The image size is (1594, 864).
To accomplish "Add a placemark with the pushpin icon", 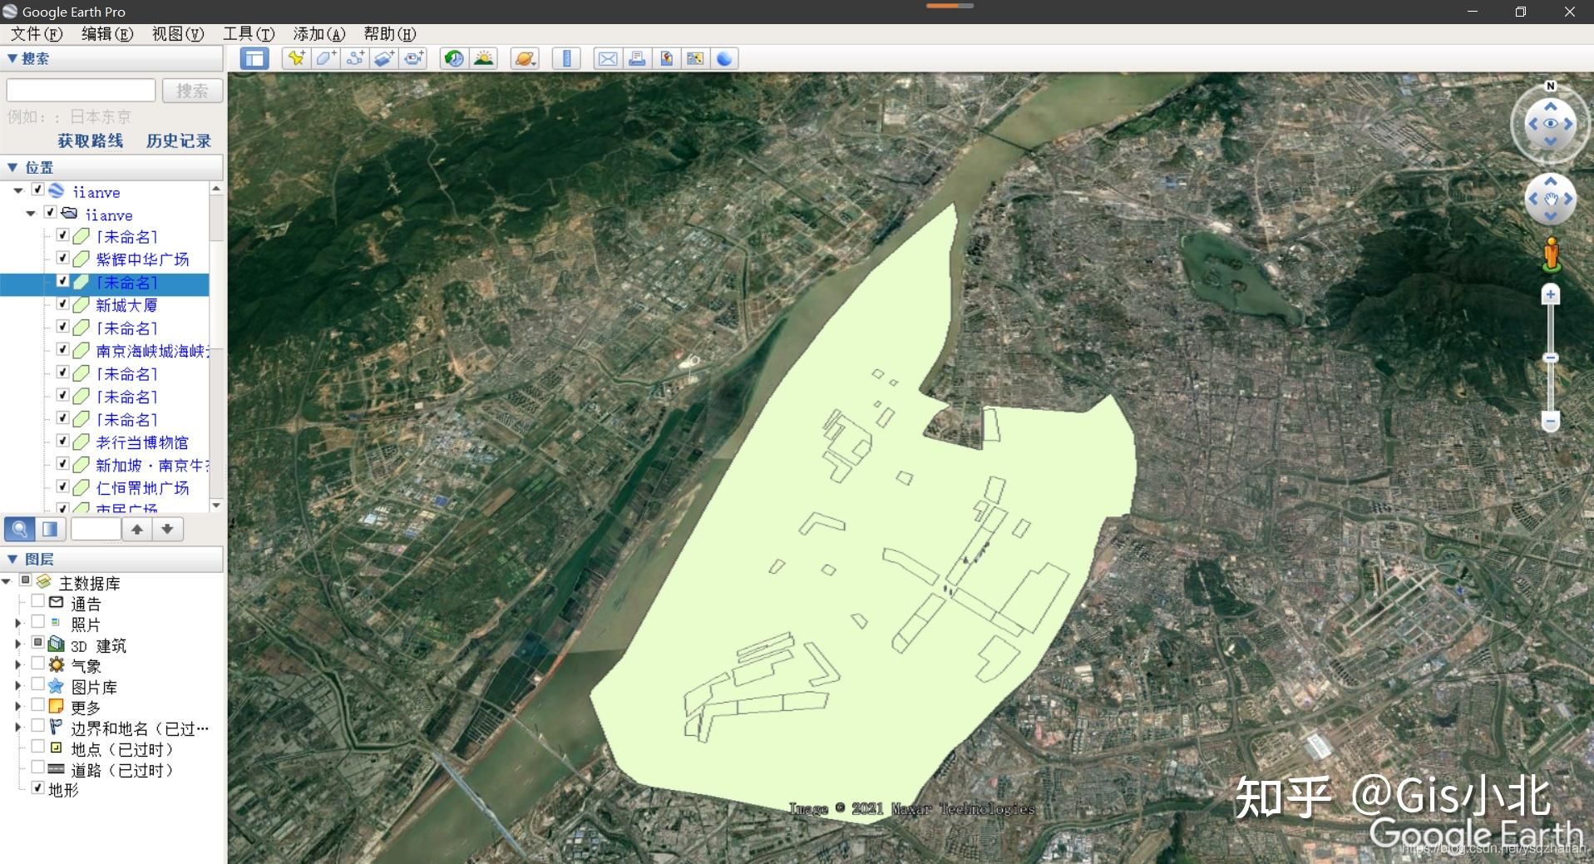I will pyautogui.click(x=296, y=58).
